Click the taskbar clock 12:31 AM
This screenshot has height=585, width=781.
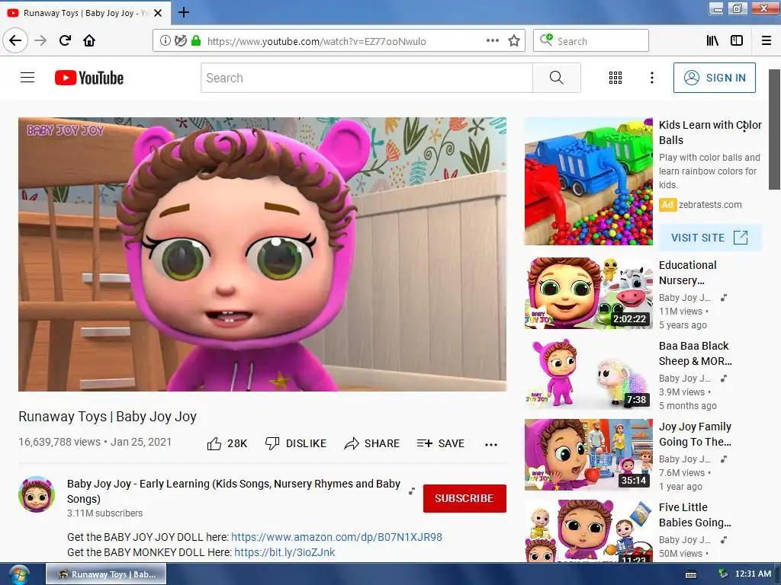coord(753,574)
